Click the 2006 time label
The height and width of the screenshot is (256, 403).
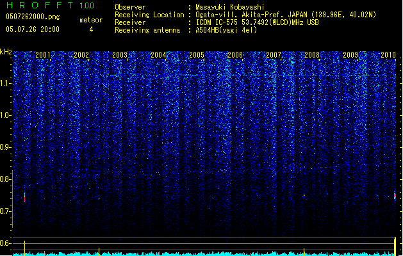tap(235, 54)
